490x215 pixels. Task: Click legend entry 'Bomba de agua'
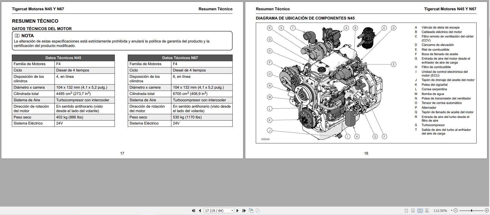point(433,94)
